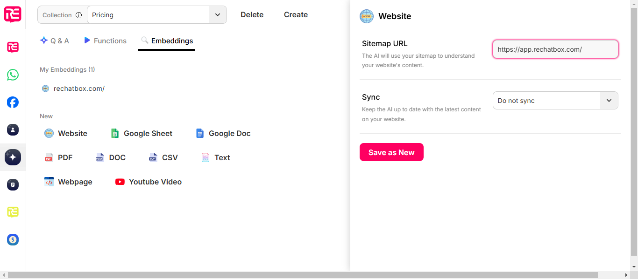Add a new PDF embedding

tap(58, 157)
